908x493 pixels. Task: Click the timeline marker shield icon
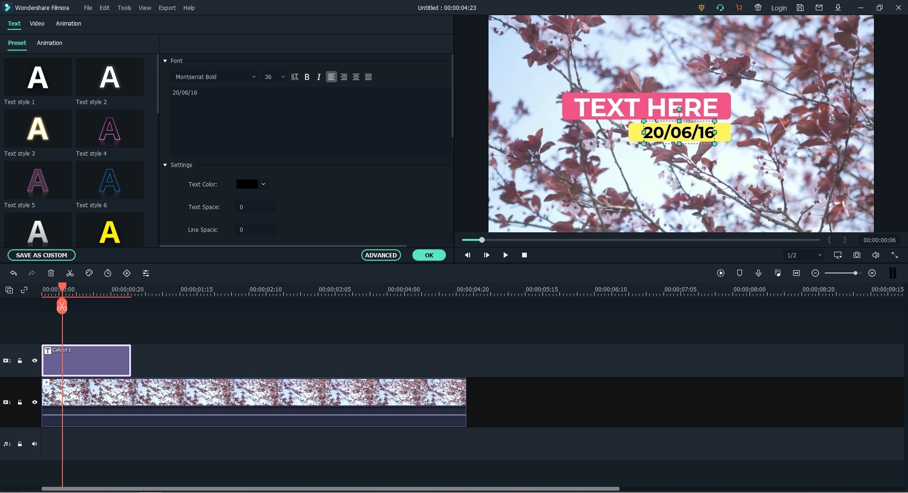click(739, 273)
